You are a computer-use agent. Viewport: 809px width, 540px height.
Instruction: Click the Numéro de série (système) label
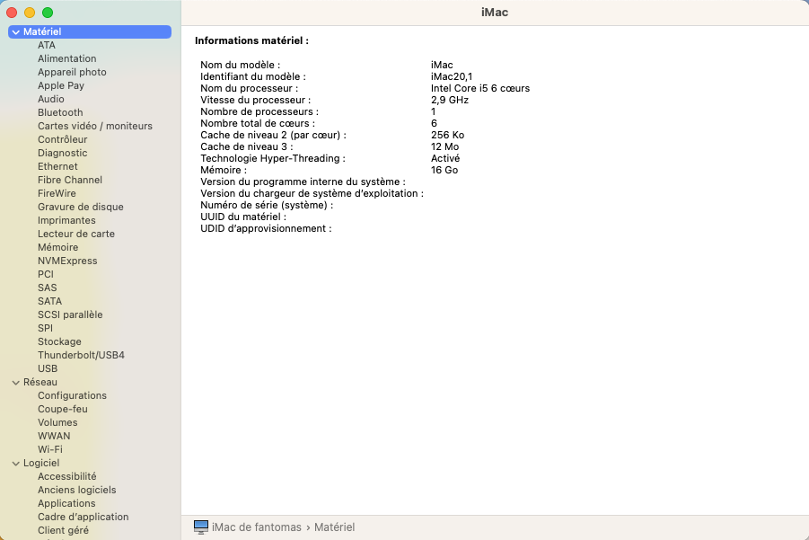pyautogui.click(x=267, y=206)
